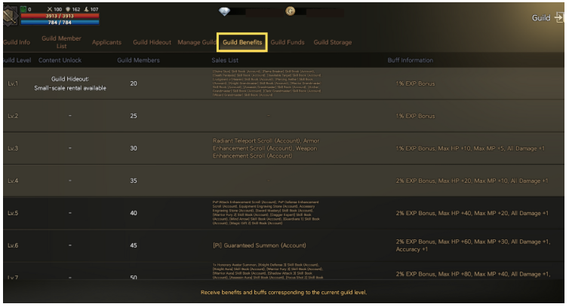Click Lv.4 buff with Max HP +20

tap(472, 181)
